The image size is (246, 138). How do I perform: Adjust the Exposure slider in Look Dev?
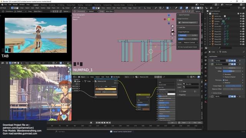click(x=188, y=35)
